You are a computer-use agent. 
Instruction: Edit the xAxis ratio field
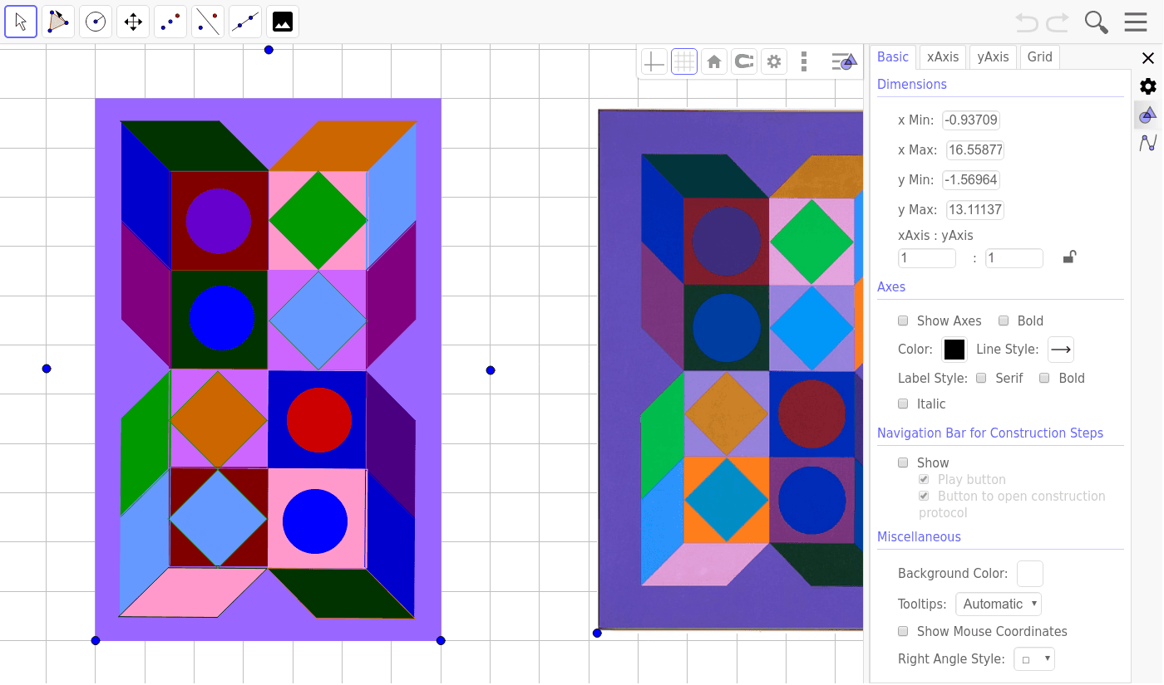click(x=927, y=258)
